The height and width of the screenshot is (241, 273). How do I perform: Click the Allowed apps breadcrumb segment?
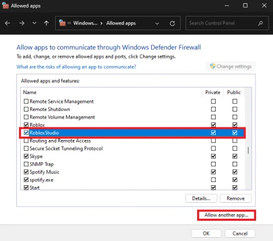121,23
